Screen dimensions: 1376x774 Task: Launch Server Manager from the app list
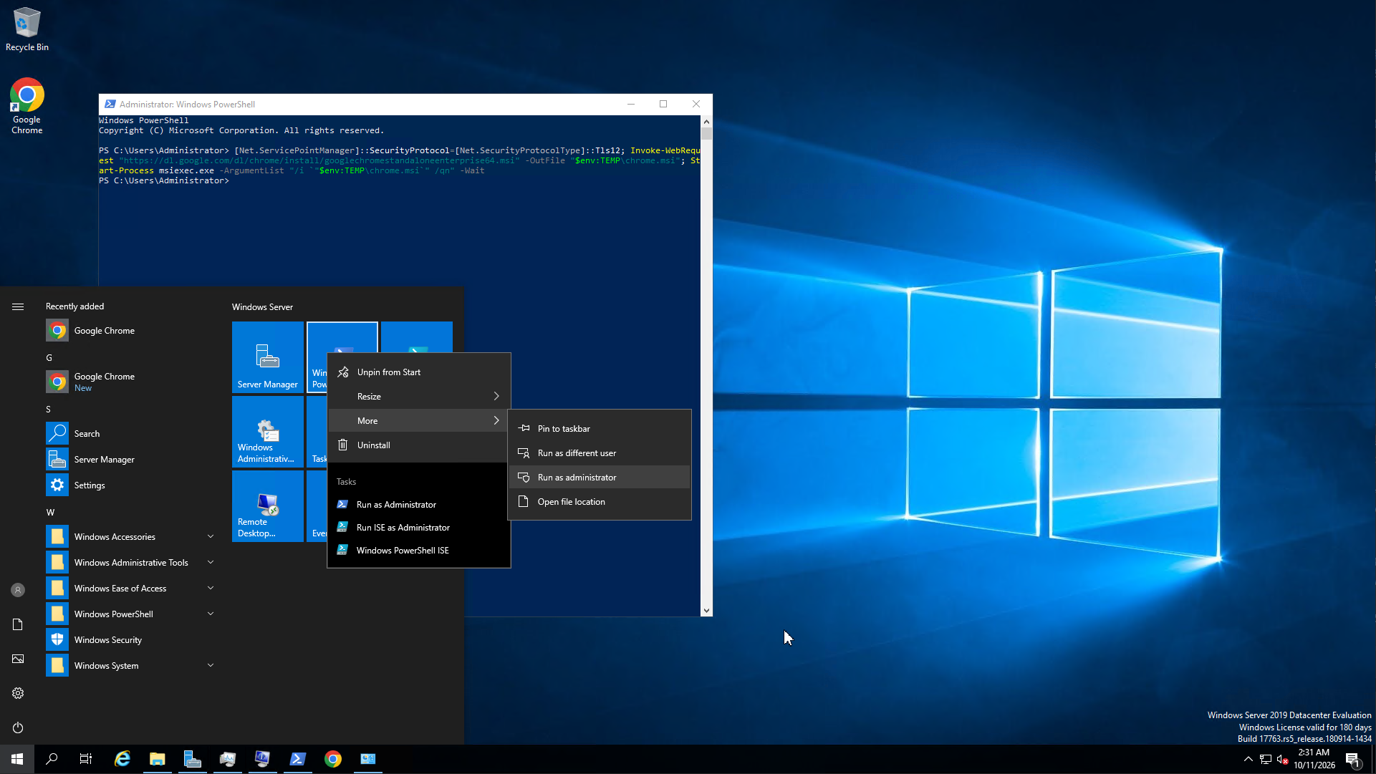[x=129, y=460]
